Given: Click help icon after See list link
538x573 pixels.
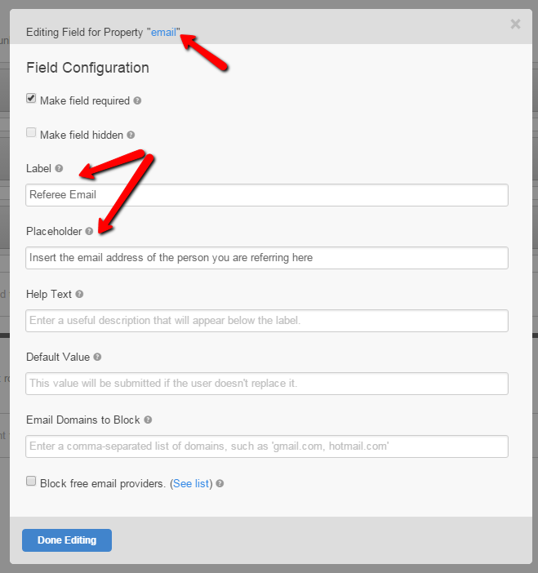Looking at the screenshot, I should coord(220,484).
